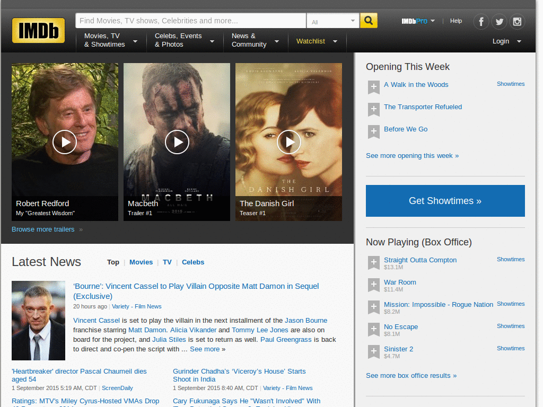Open Jason Bourne link in article text

[x=306, y=321]
